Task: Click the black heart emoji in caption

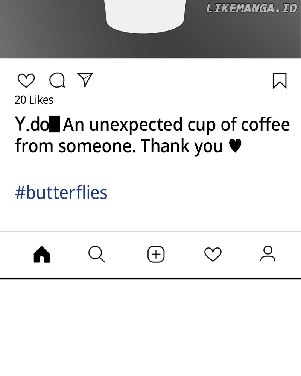Action: pyautogui.click(x=235, y=146)
